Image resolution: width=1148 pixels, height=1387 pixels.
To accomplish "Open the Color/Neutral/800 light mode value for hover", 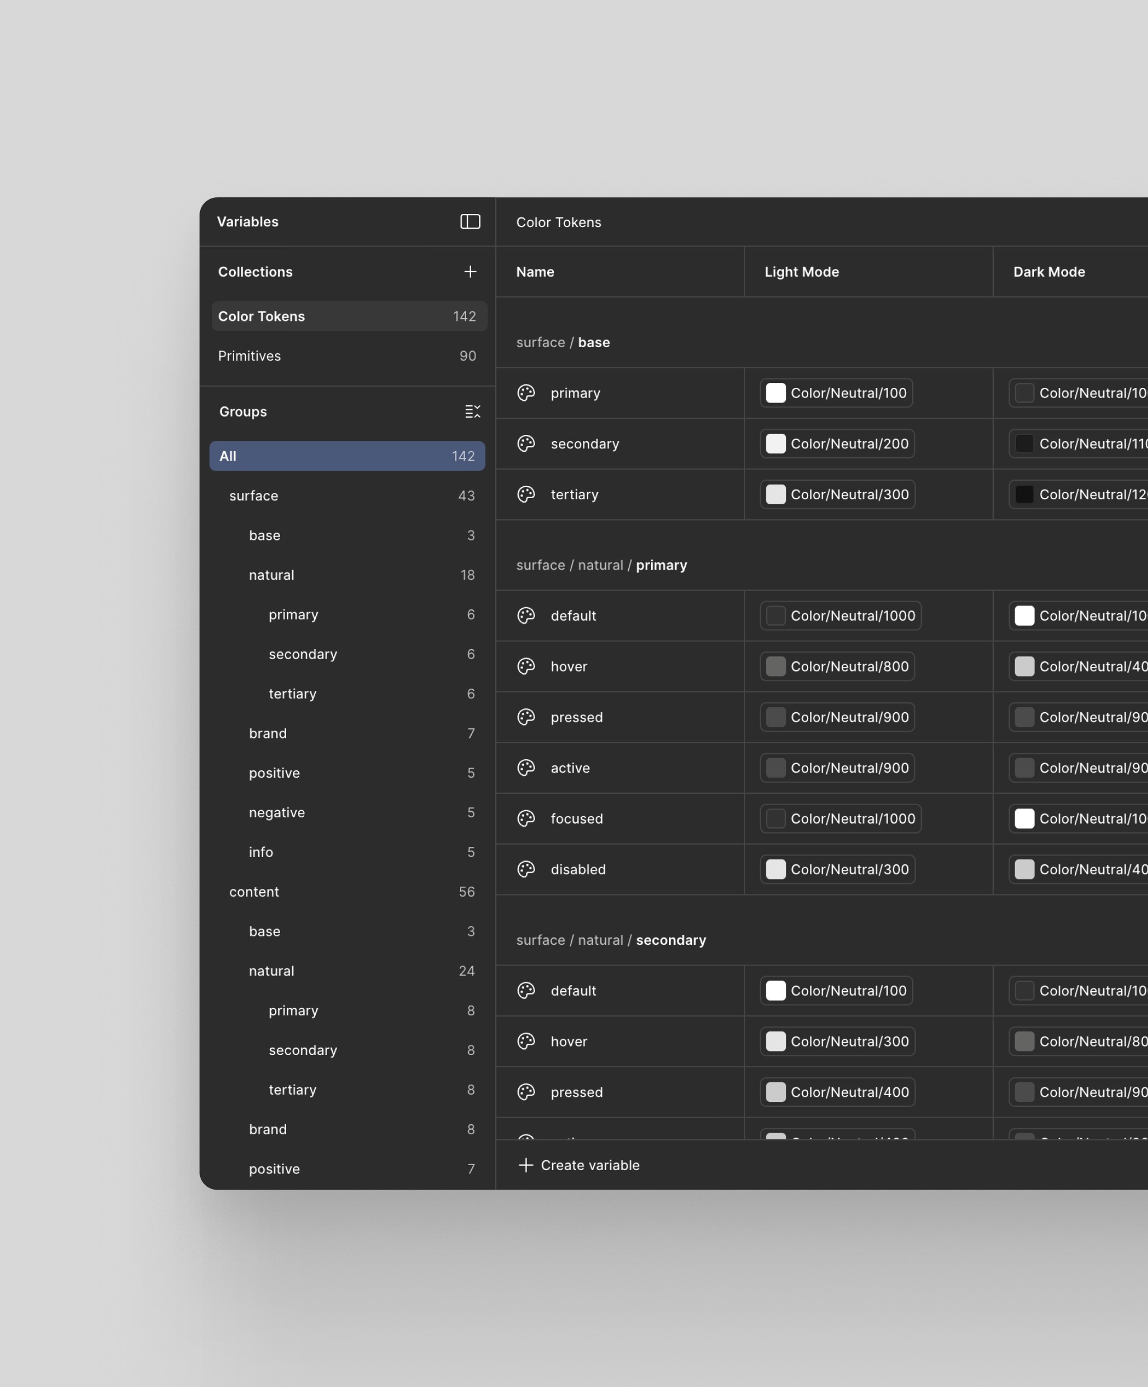I will [x=837, y=666].
